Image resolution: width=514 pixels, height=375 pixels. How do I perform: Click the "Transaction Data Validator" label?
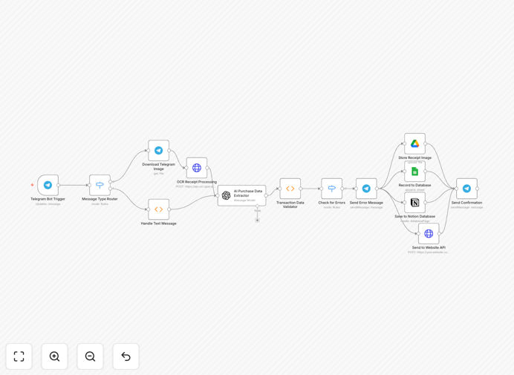(290, 204)
